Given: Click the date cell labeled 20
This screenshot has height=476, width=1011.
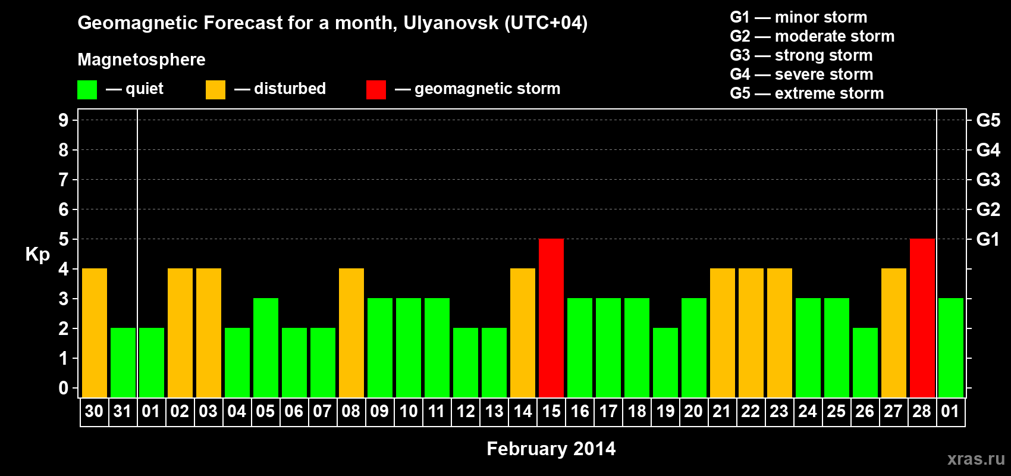Looking at the screenshot, I should [x=694, y=412].
